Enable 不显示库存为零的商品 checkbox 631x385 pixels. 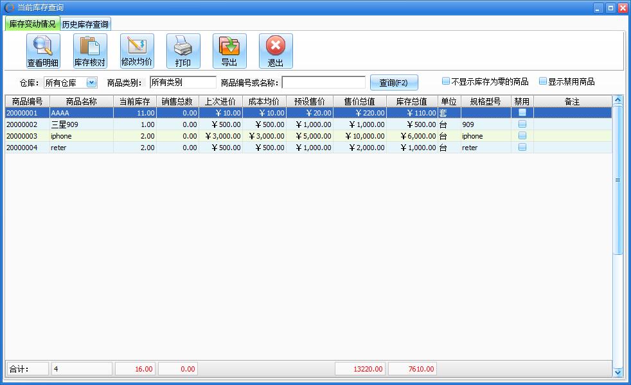pyautogui.click(x=446, y=81)
